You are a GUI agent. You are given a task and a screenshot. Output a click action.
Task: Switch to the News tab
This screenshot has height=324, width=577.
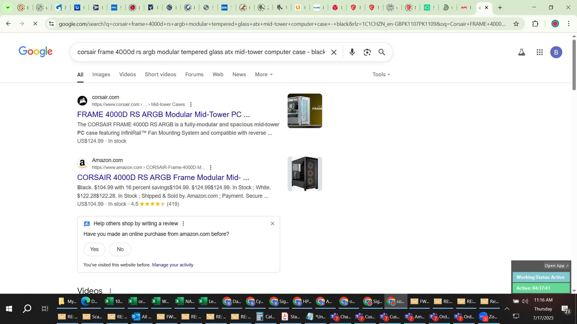click(x=239, y=74)
